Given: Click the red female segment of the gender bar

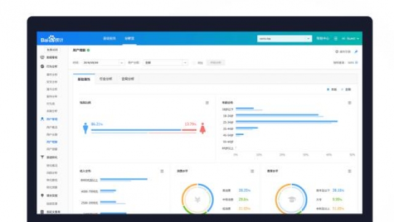Looking at the screenshot, I should point(189,130).
